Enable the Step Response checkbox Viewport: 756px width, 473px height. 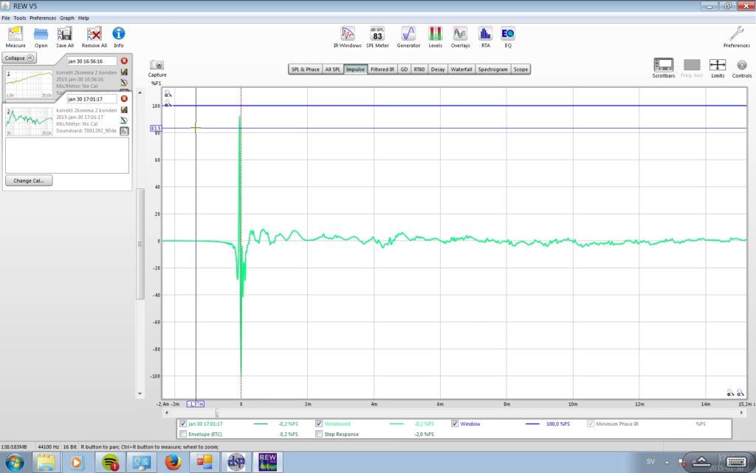319,434
